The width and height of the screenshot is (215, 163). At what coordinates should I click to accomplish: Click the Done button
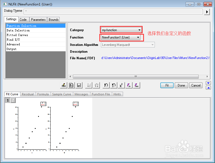coord(181,85)
